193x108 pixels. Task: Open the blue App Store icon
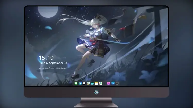[113, 83]
